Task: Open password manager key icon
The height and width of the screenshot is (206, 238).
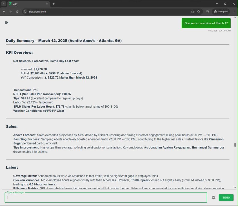Action: (193, 11)
